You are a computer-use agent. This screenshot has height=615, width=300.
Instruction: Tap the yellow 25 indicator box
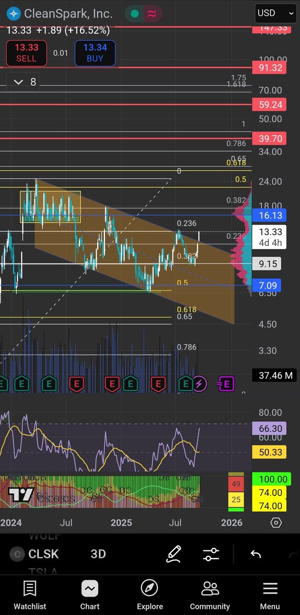(x=236, y=500)
